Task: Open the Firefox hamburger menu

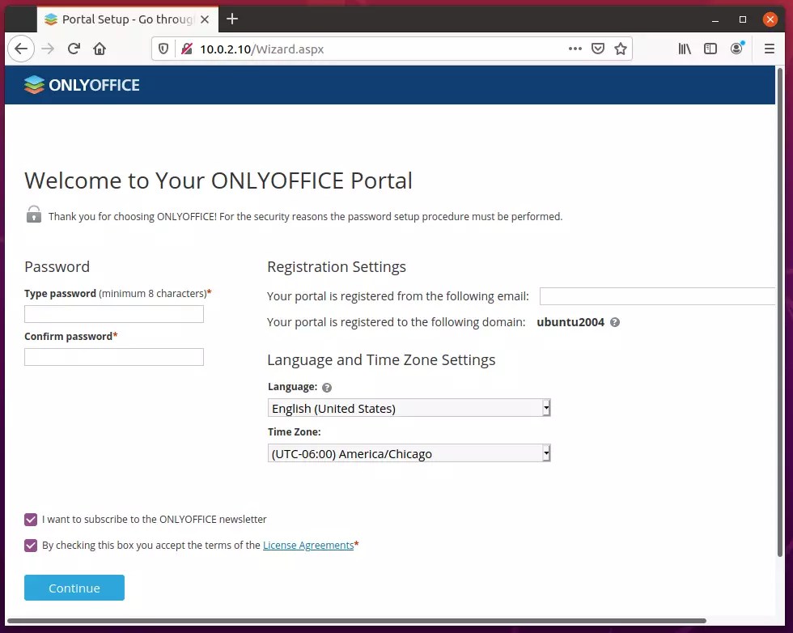Action: coord(769,49)
